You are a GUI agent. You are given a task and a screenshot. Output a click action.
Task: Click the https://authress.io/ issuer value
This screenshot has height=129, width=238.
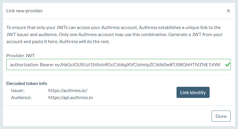(68, 91)
